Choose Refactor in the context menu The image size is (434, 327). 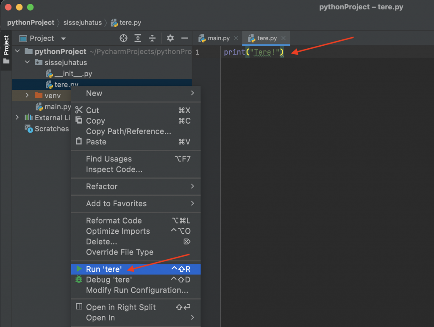pyautogui.click(x=136, y=186)
